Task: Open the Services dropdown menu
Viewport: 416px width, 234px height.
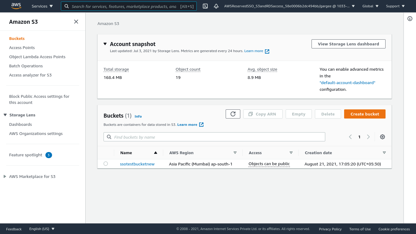Action: (x=42, y=6)
